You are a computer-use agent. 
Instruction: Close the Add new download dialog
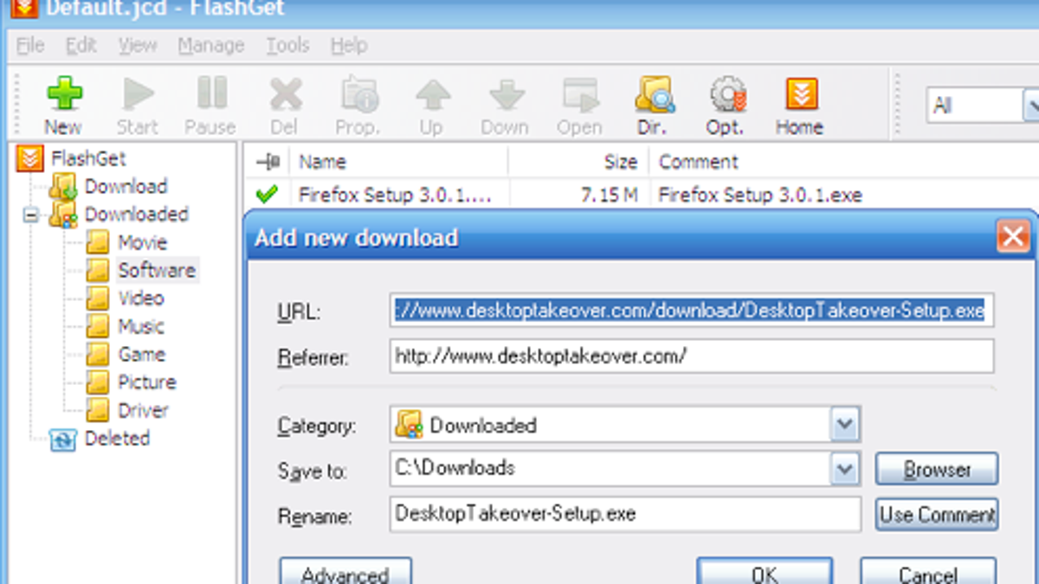tap(1012, 236)
